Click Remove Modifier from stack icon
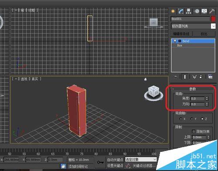Image resolution: width=218 pixels, height=171 pixels. click(x=201, y=77)
